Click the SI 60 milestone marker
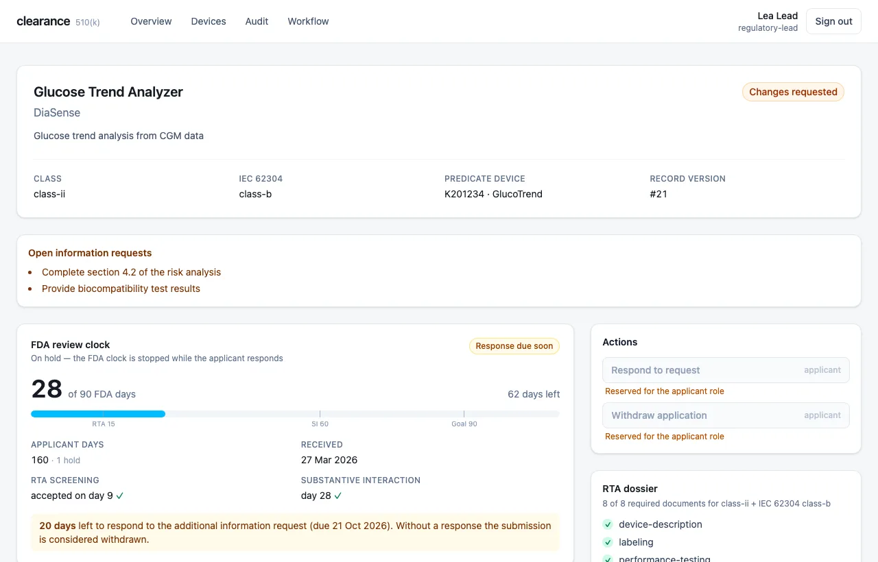Screen dimensions: 878x562 pyautogui.click(x=320, y=424)
